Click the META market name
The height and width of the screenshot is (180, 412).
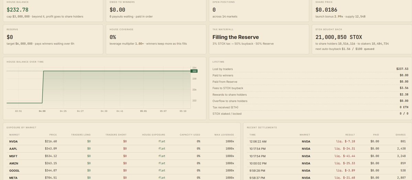coord(13,178)
